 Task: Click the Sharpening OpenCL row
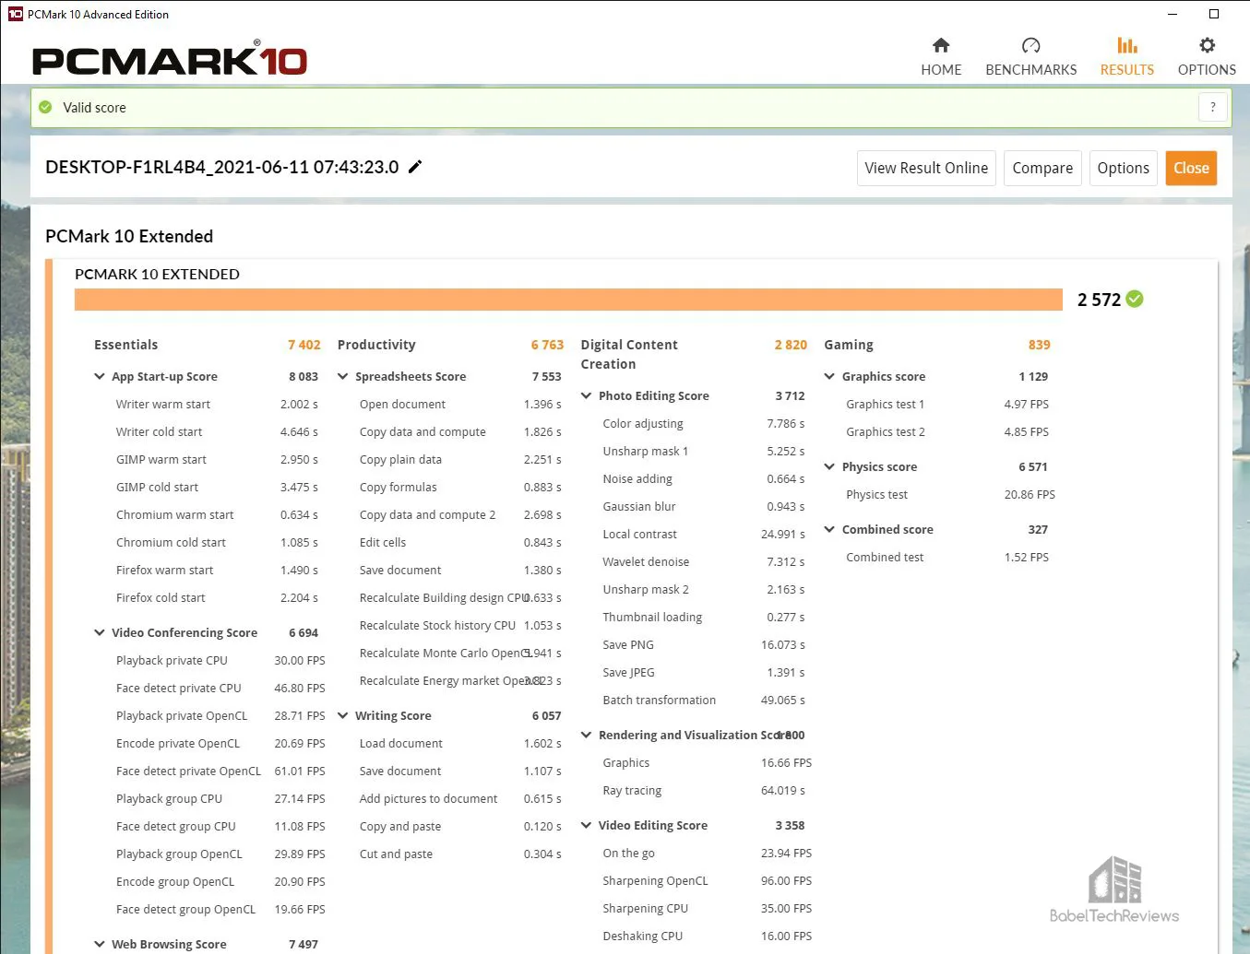click(x=708, y=880)
